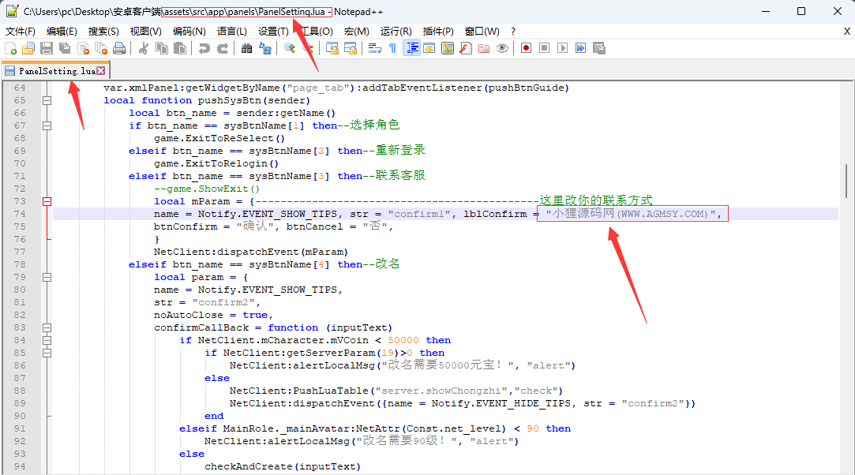Click the New file toolbar icon
The width and height of the screenshot is (855, 475).
[11, 48]
